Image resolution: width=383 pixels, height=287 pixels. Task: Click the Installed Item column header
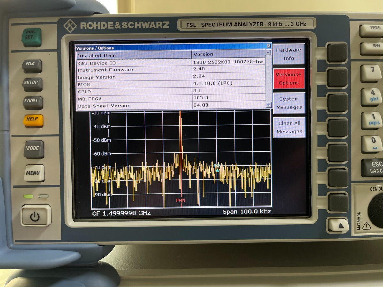click(x=134, y=55)
